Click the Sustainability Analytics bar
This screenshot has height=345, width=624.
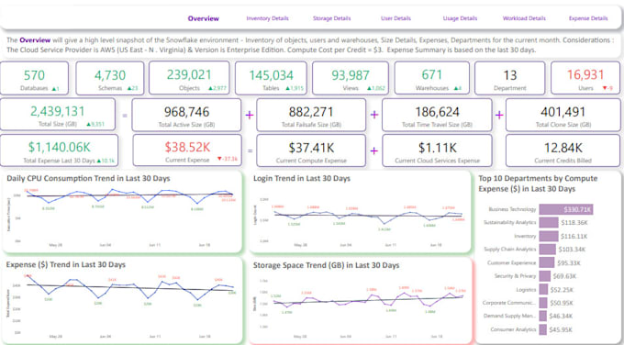[x=549, y=222]
